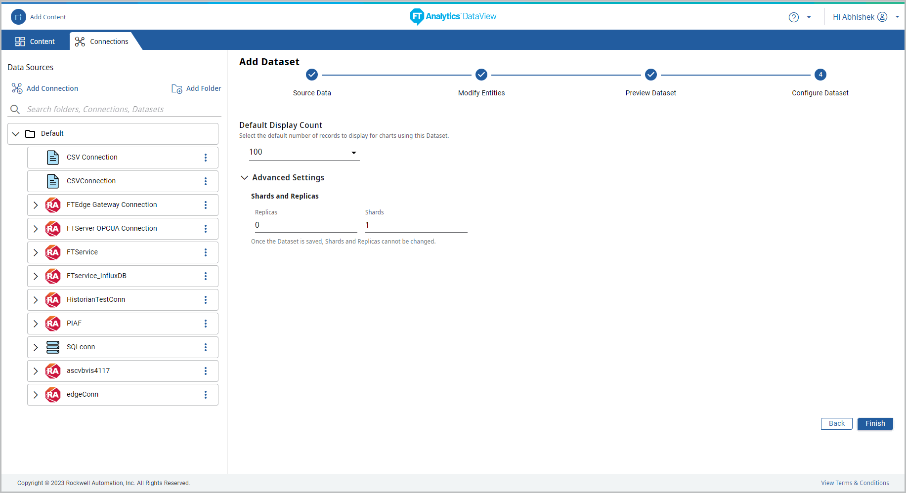Click the Add Folder icon
This screenshot has height=493, width=906.
point(176,89)
